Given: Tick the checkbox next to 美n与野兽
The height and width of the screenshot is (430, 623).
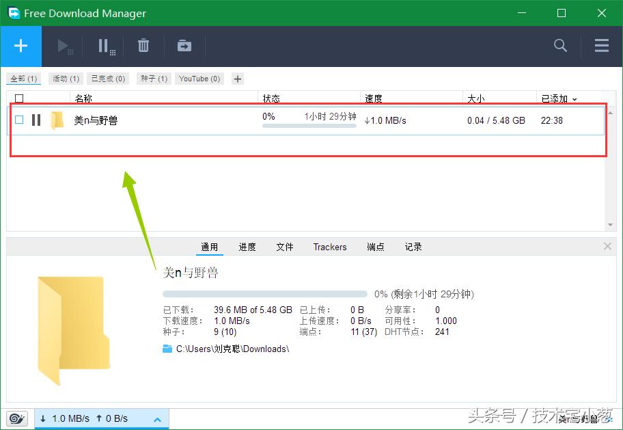Looking at the screenshot, I should (19, 120).
